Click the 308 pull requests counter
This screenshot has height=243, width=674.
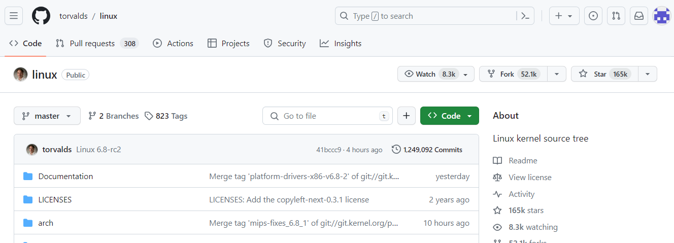(x=130, y=44)
